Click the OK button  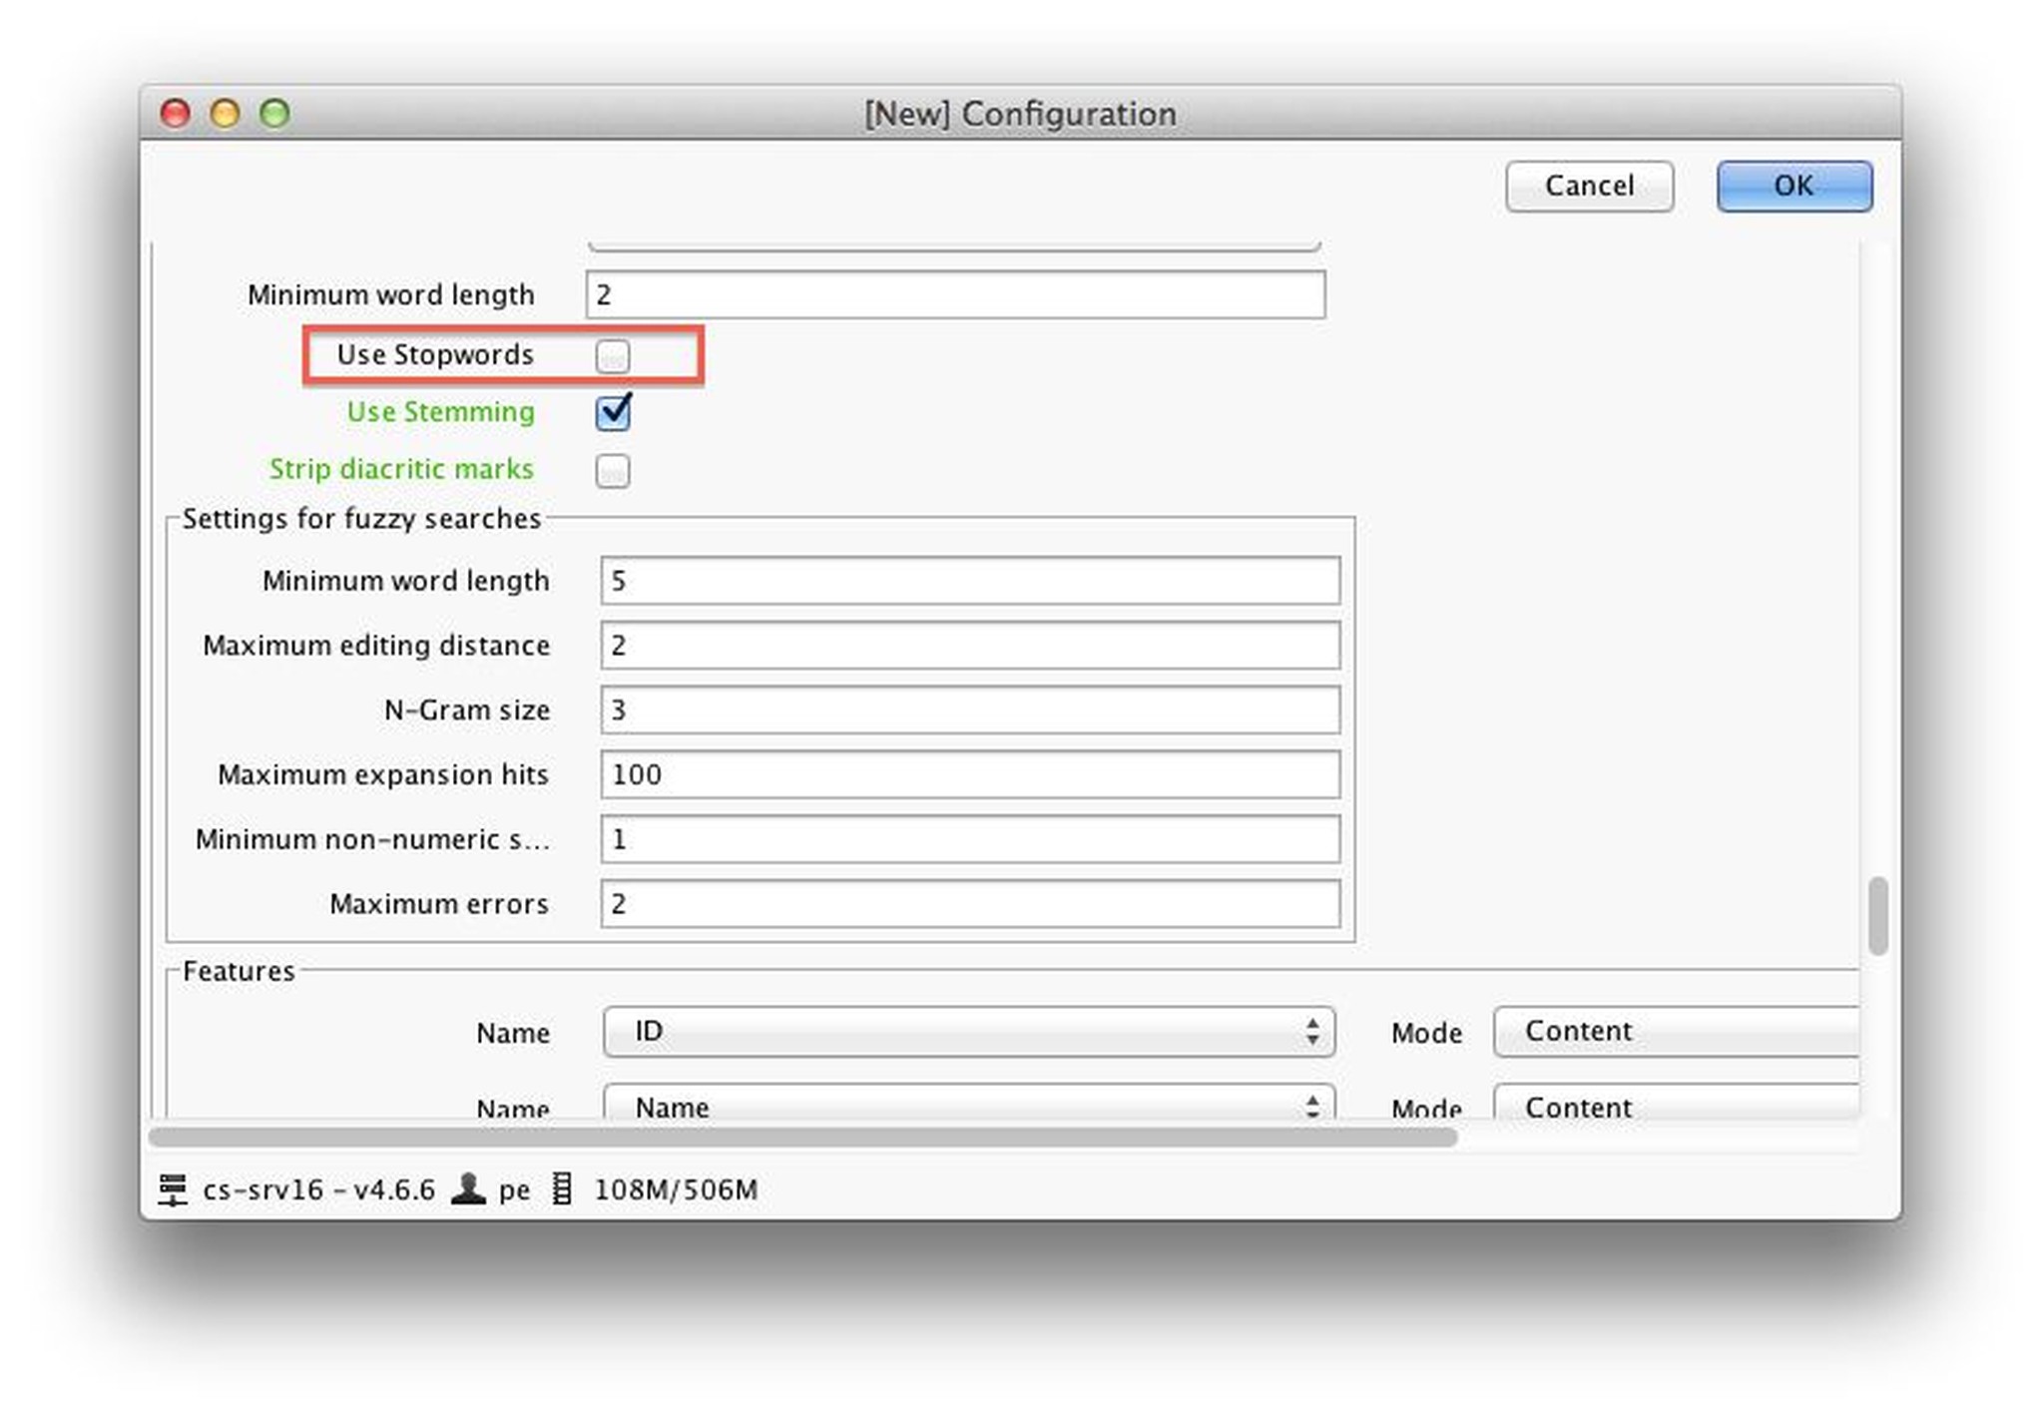pyautogui.click(x=1793, y=186)
